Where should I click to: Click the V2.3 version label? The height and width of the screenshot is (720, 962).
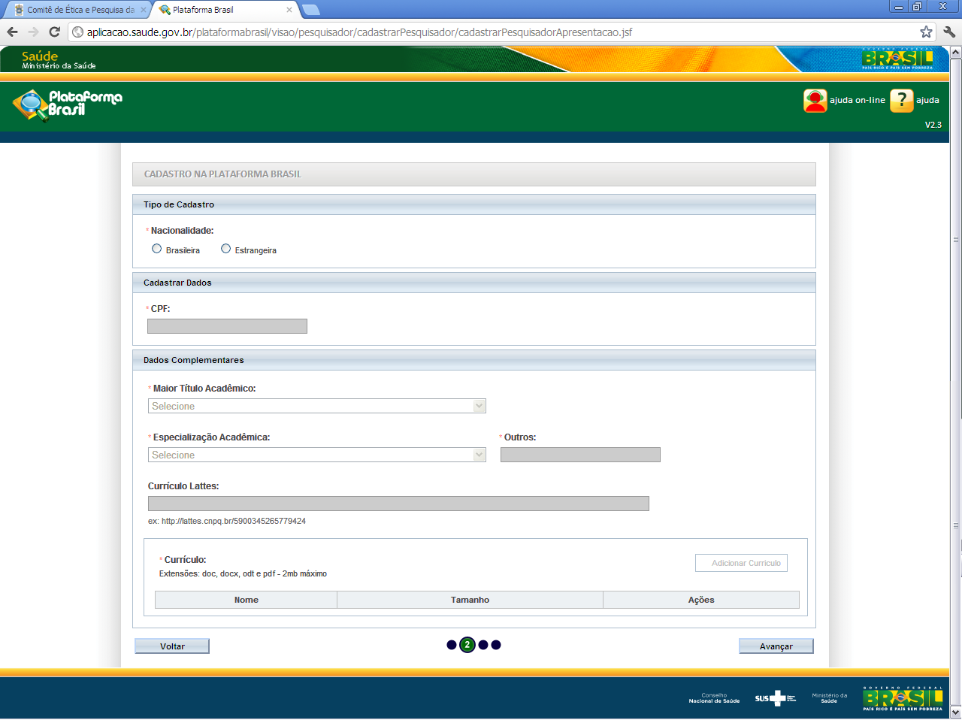(x=933, y=125)
